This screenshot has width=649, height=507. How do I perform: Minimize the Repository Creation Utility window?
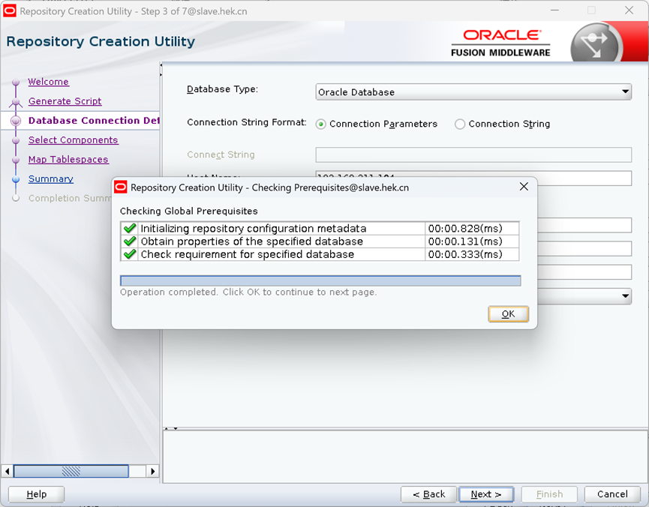coord(554,10)
